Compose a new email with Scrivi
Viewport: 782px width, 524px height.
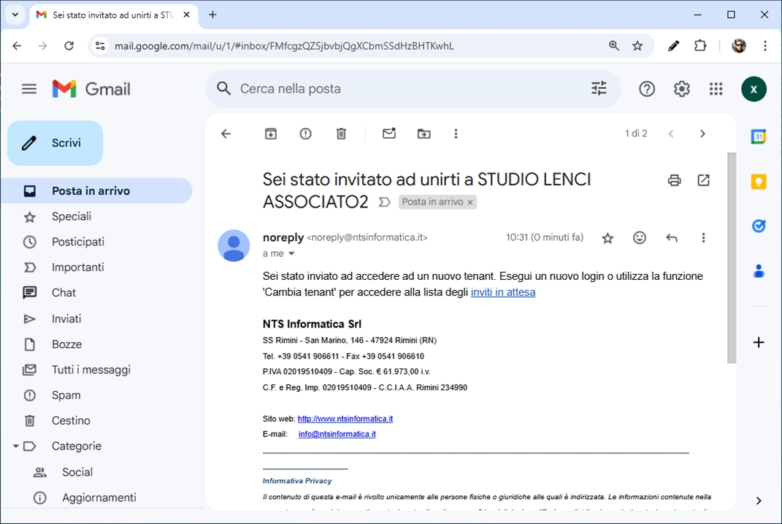coord(55,143)
